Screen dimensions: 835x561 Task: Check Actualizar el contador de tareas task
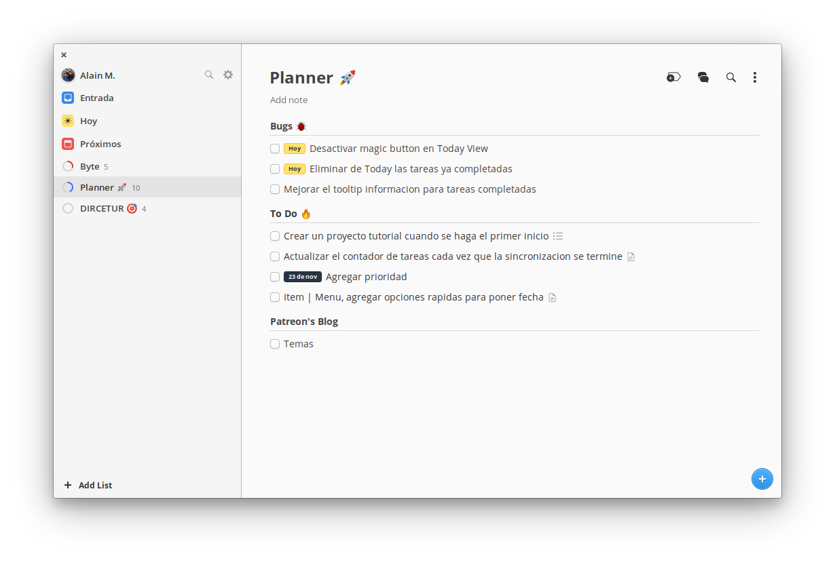tap(275, 256)
